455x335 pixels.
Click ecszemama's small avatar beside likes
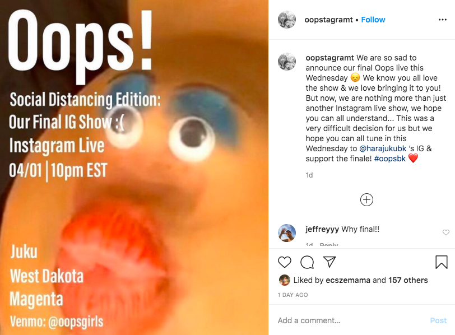[x=285, y=280]
